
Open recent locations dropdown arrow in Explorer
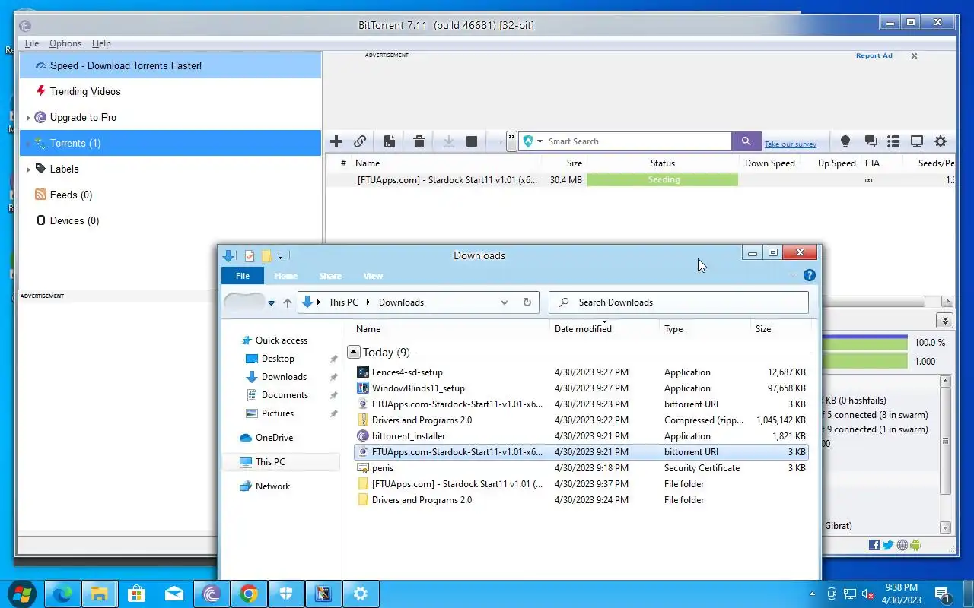(271, 302)
